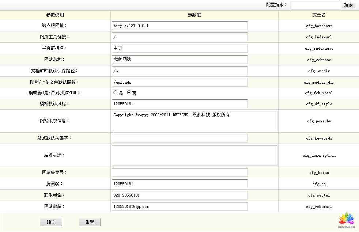Edit the 联系电话 phone field

point(179,195)
